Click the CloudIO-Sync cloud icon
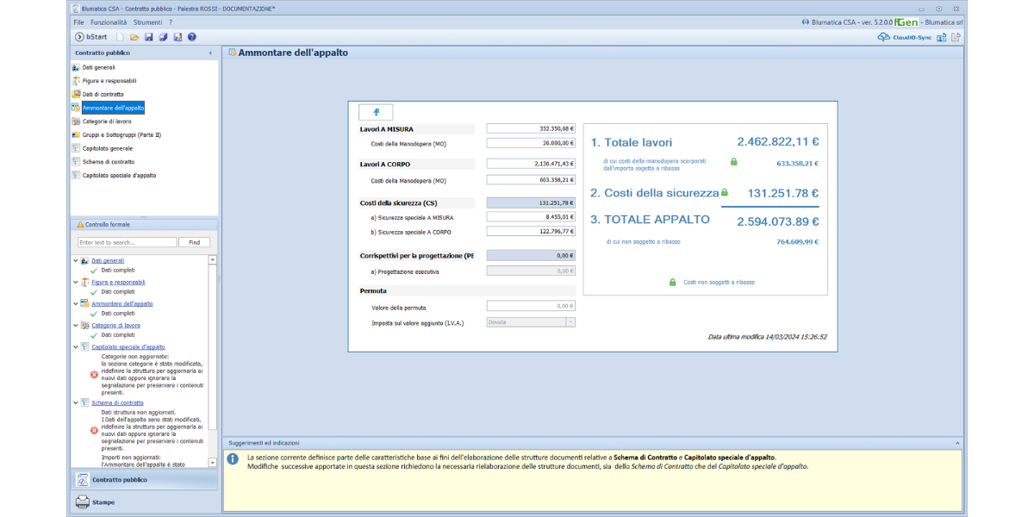 click(883, 37)
